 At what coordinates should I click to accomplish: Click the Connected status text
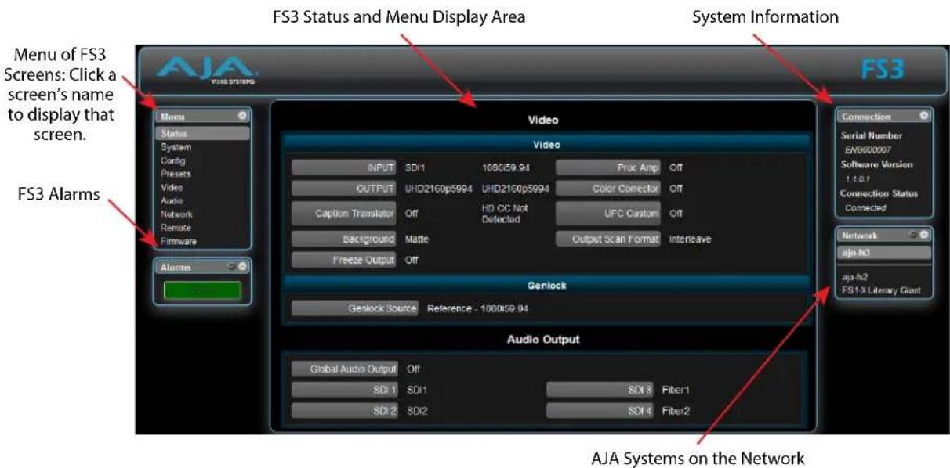pyautogui.click(x=865, y=207)
